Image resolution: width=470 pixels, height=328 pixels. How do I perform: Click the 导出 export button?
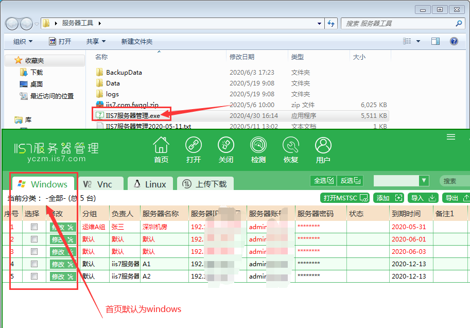tap(457, 198)
